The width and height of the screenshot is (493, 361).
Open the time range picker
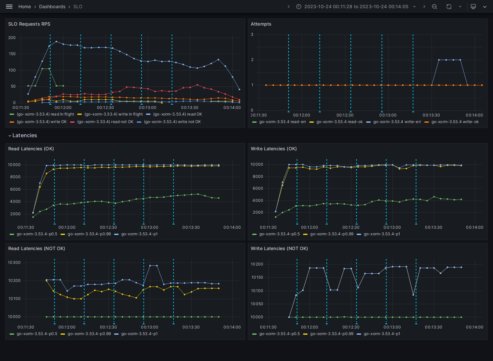tap(356, 7)
